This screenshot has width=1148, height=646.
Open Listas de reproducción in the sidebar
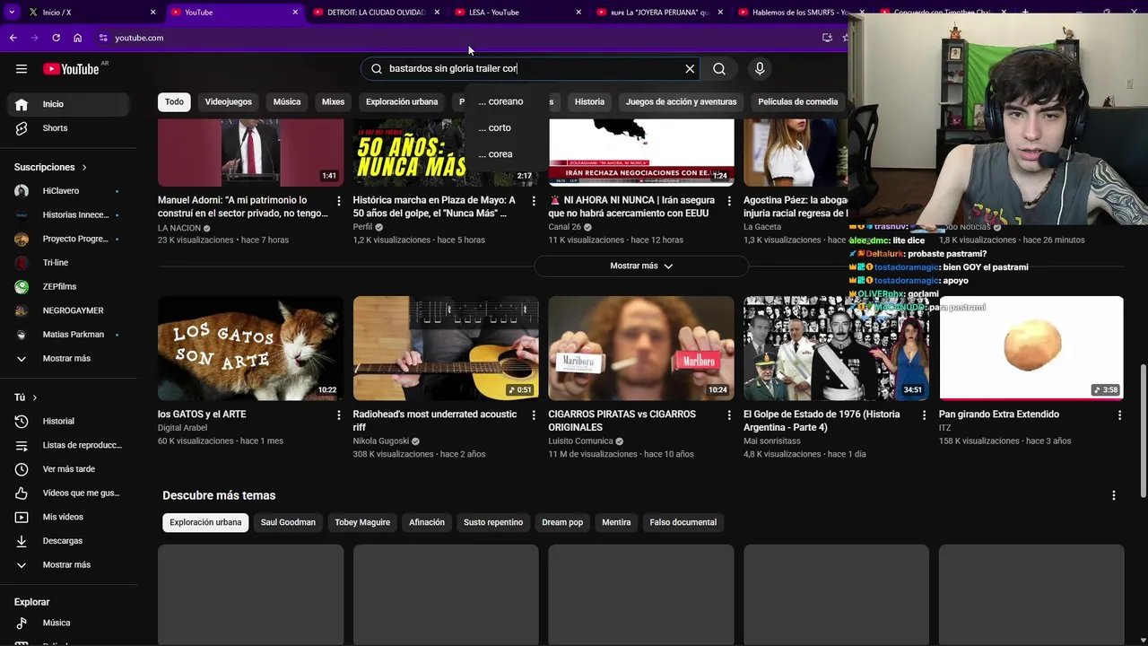click(x=69, y=445)
